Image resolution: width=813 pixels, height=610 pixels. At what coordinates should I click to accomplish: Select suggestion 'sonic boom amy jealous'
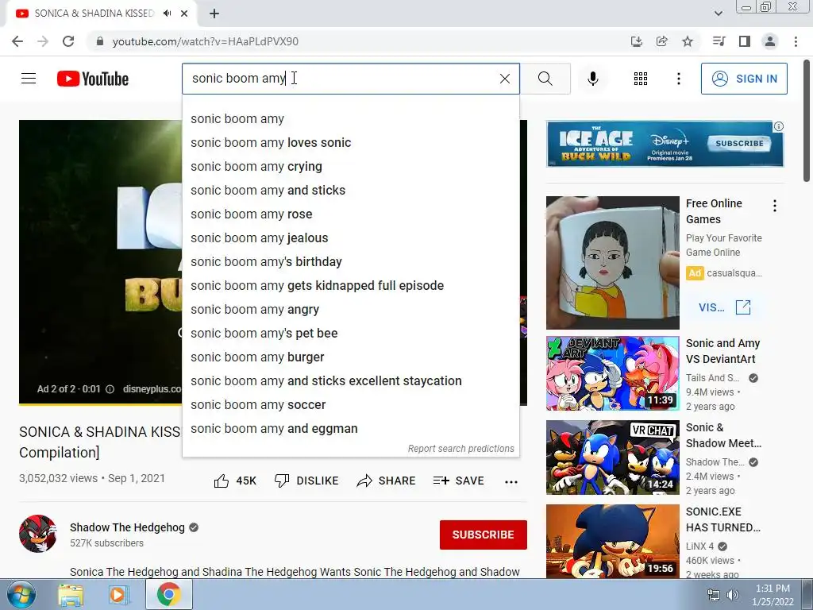point(350,238)
